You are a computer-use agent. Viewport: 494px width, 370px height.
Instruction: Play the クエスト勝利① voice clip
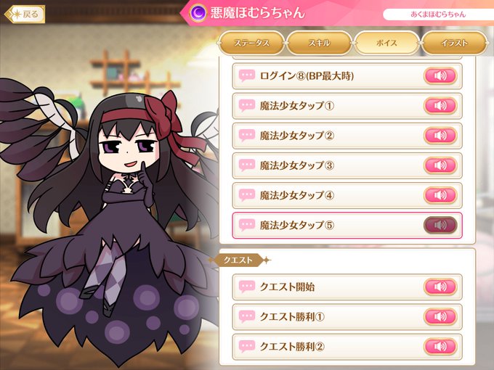click(x=440, y=316)
